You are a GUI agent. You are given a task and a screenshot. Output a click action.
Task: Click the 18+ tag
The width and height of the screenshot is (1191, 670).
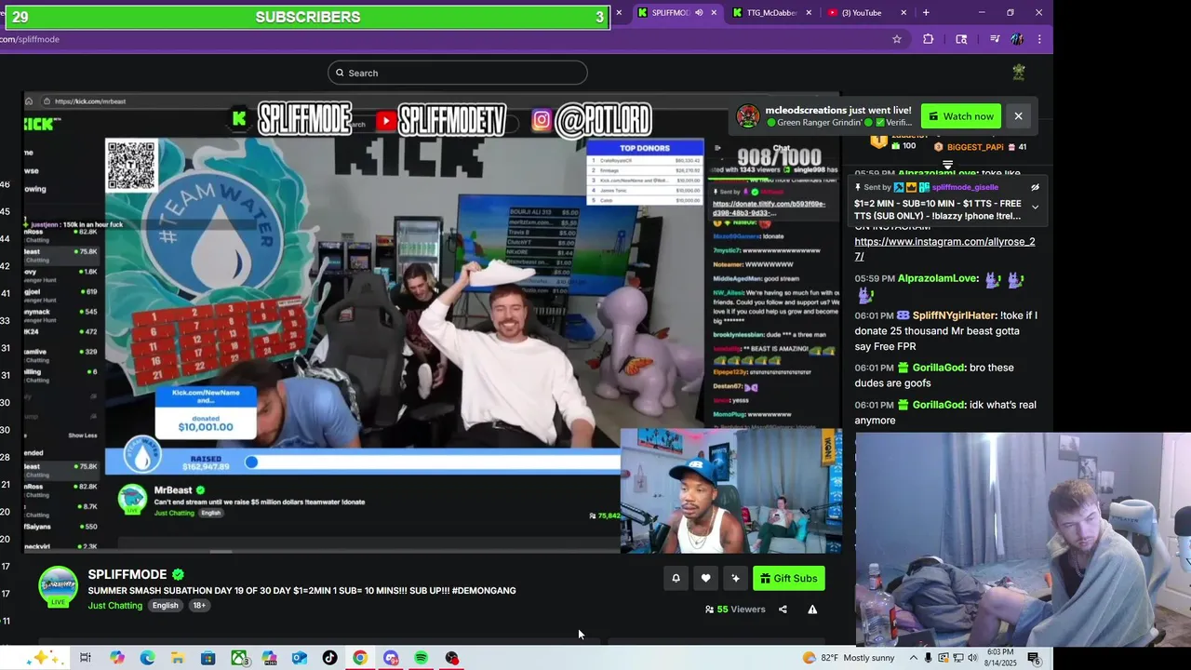point(199,606)
